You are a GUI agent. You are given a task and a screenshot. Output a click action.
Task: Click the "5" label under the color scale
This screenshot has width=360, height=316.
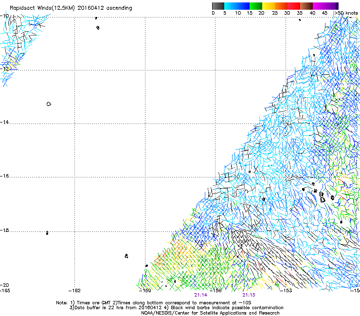[225, 13]
